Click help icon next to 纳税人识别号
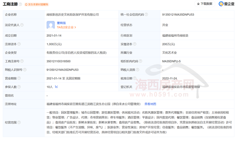The height and width of the screenshot is (141, 240). click(25, 70)
